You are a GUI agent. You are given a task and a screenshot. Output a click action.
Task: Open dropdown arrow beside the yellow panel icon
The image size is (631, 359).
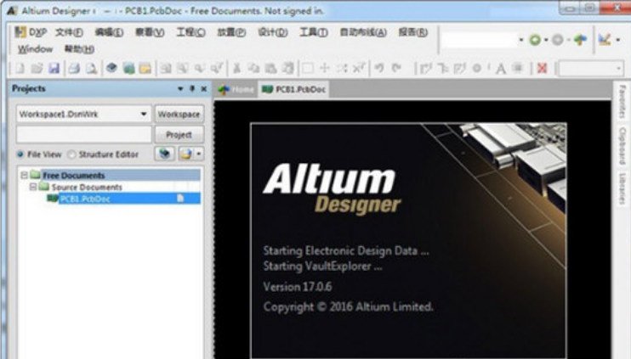pyautogui.click(x=198, y=154)
